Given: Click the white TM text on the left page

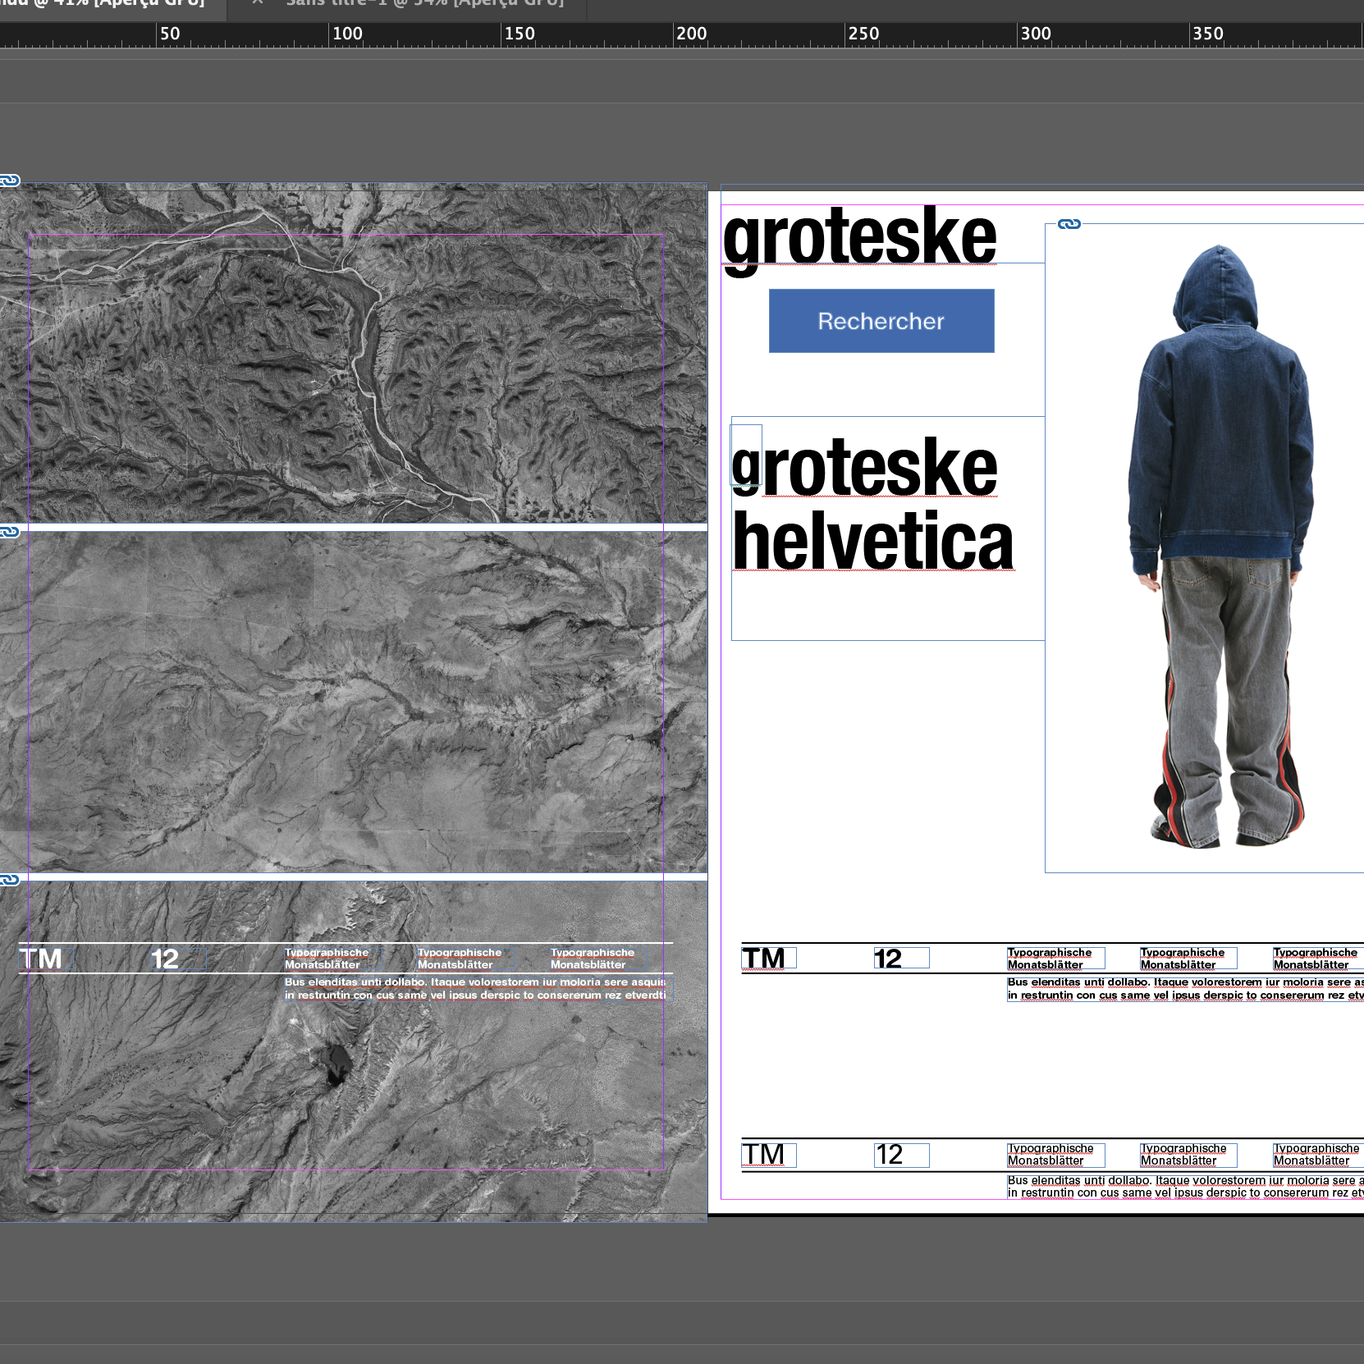Looking at the screenshot, I should point(41,958).
